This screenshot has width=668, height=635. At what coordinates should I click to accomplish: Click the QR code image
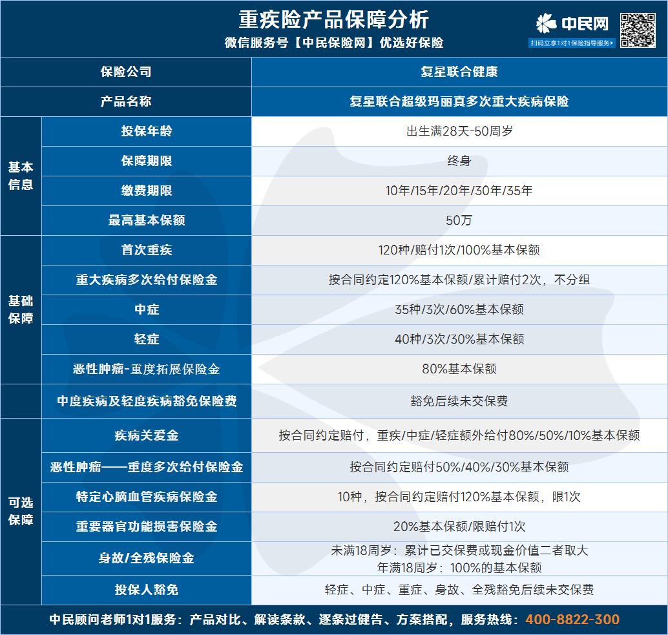(x=638, y=30)
